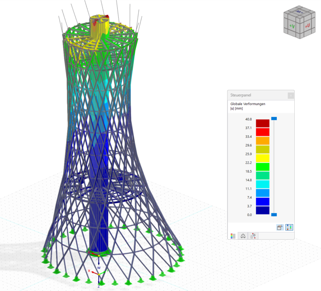Click the yellow 25.9 legend color

(262, 158)
